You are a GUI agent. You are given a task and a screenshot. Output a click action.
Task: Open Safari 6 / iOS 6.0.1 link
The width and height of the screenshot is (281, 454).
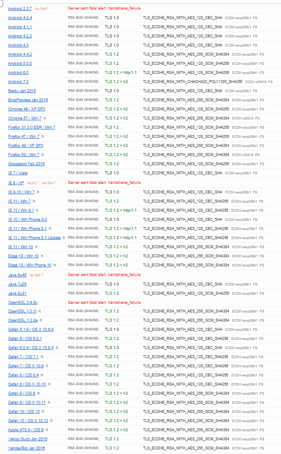tap(25, 339)
